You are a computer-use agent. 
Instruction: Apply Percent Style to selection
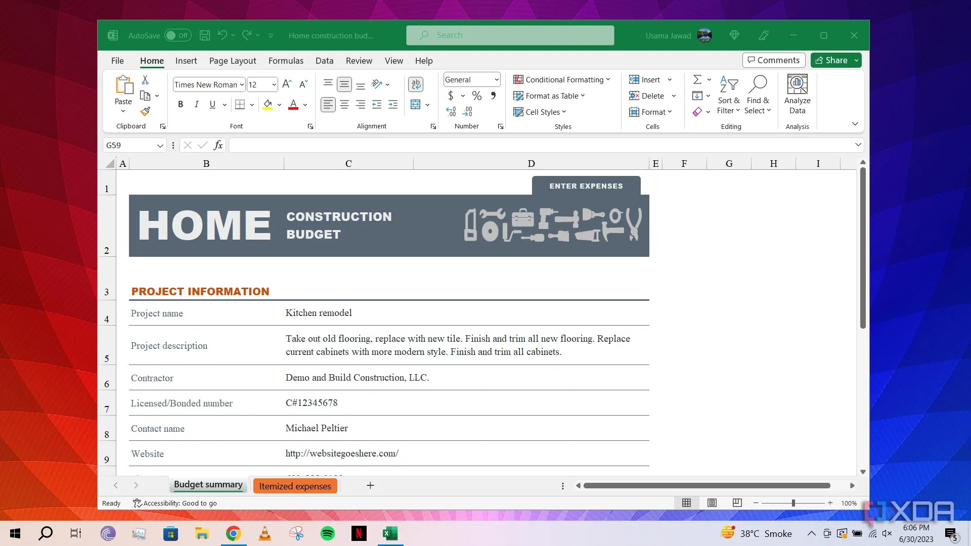coord(476,95)
